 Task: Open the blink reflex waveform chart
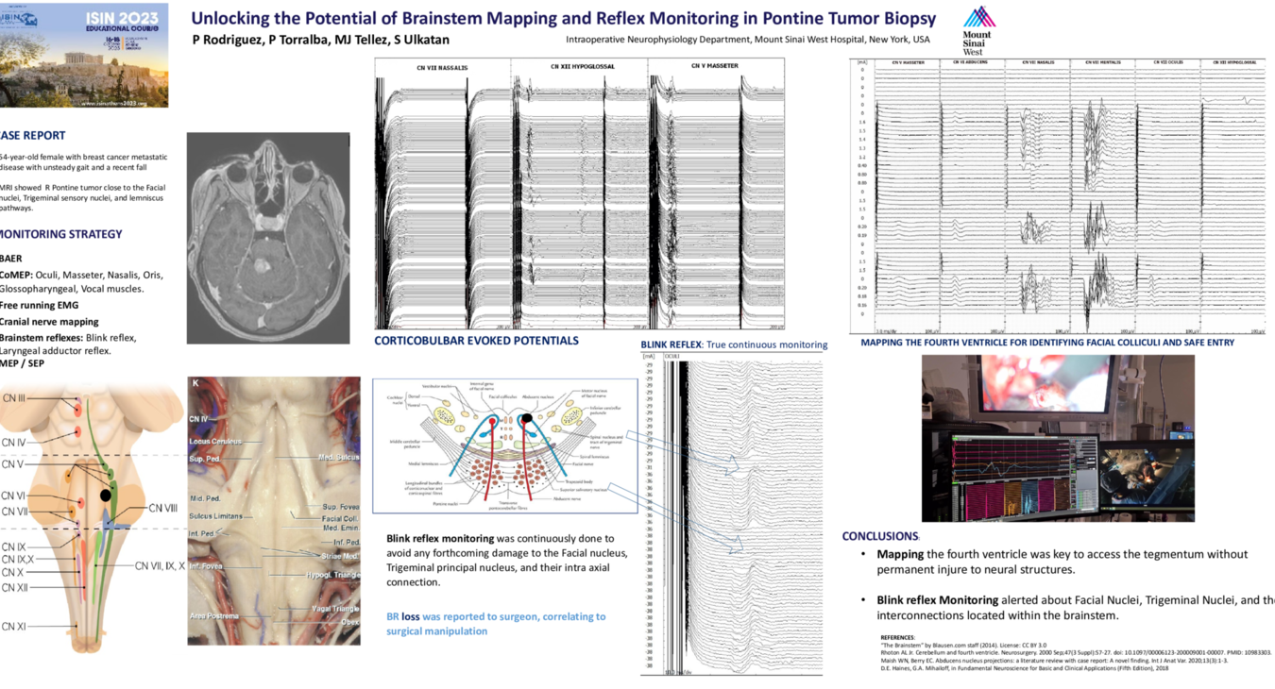click(x=731, y=514)
